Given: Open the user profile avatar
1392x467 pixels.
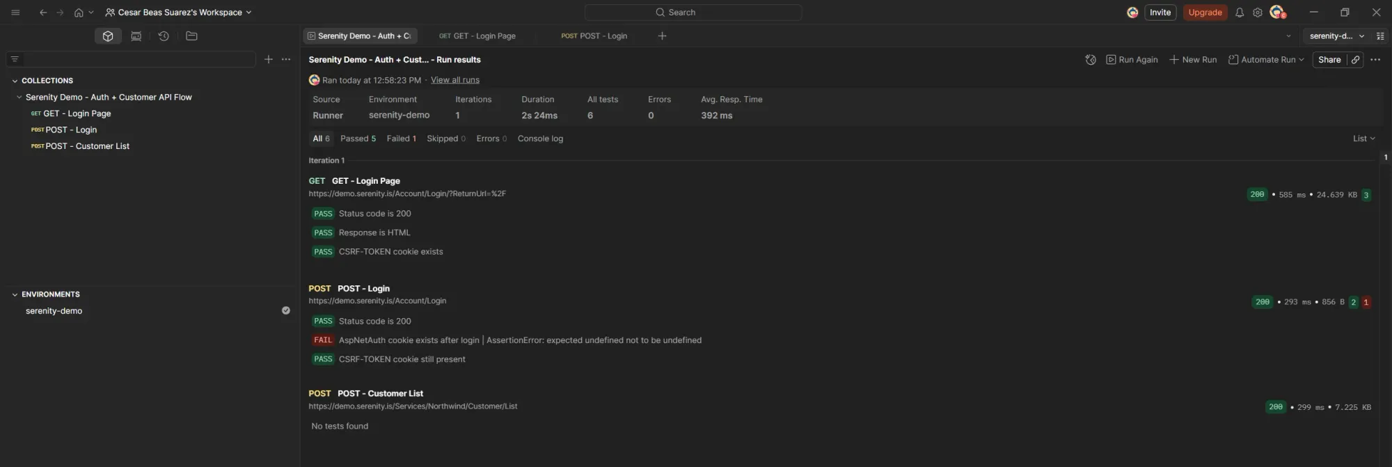Looking at the screenshot, I should [1277, 12].
